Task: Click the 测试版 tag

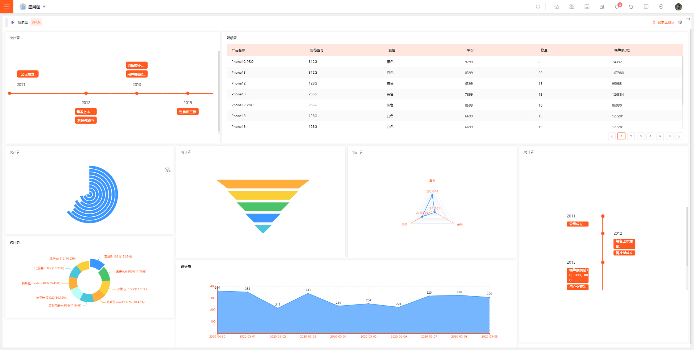Action: [36, 22]
